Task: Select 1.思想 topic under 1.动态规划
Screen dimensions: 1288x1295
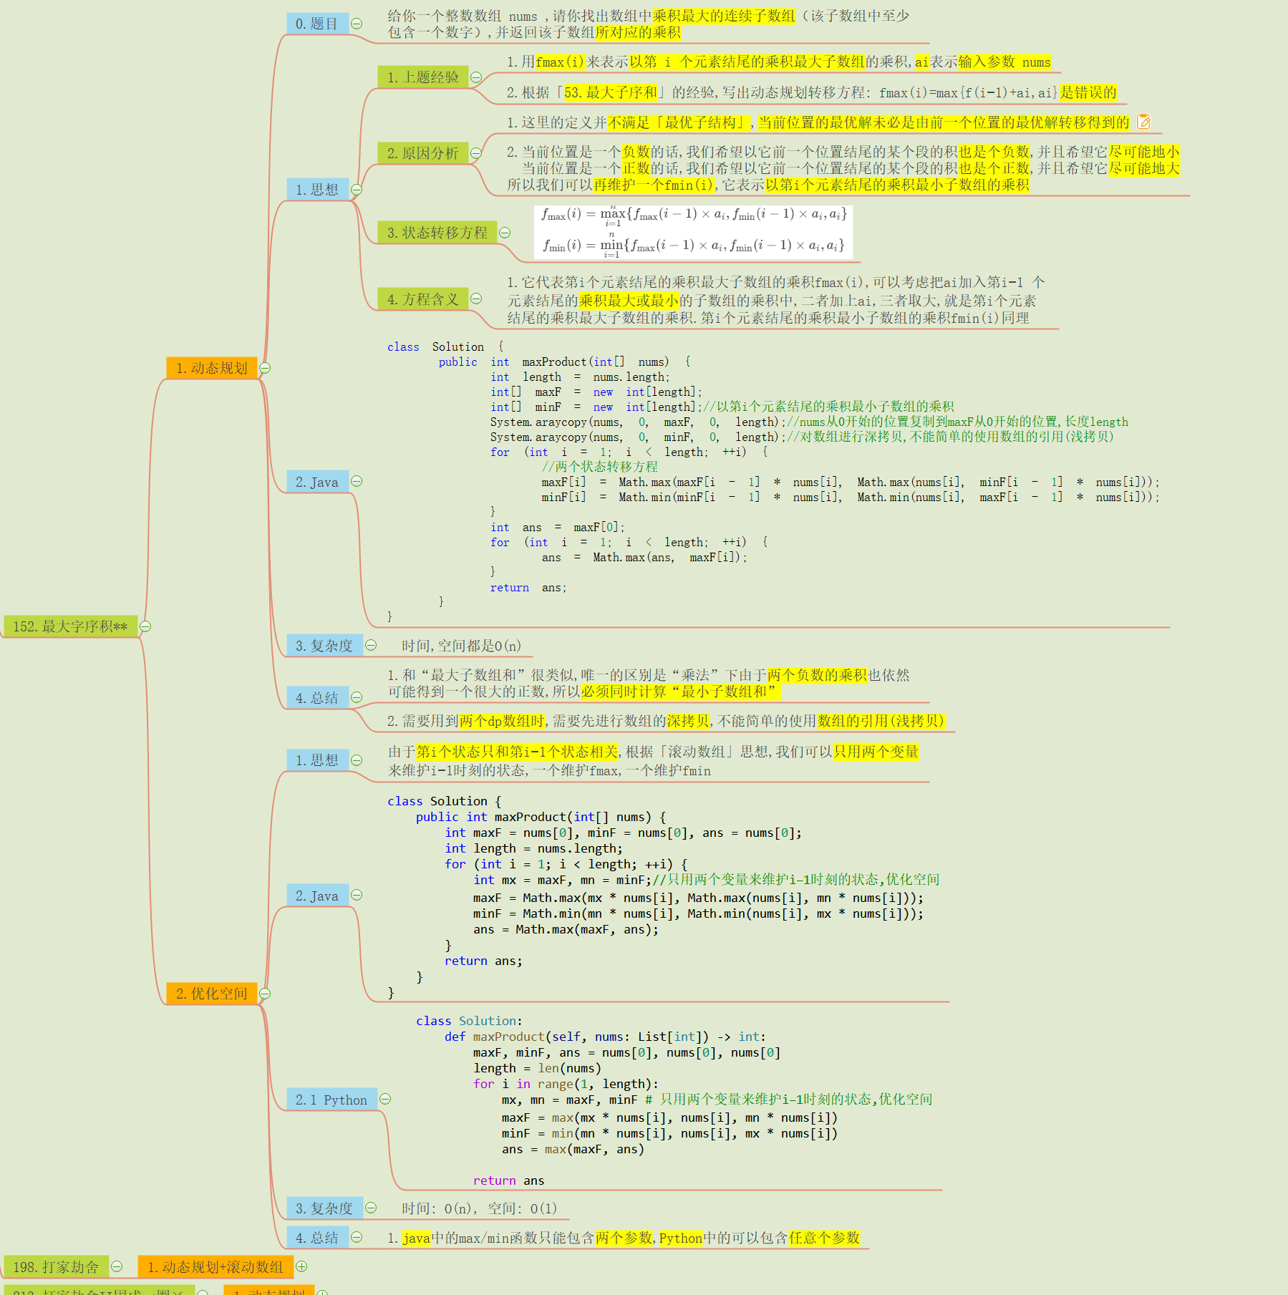Action: point(317,190)
